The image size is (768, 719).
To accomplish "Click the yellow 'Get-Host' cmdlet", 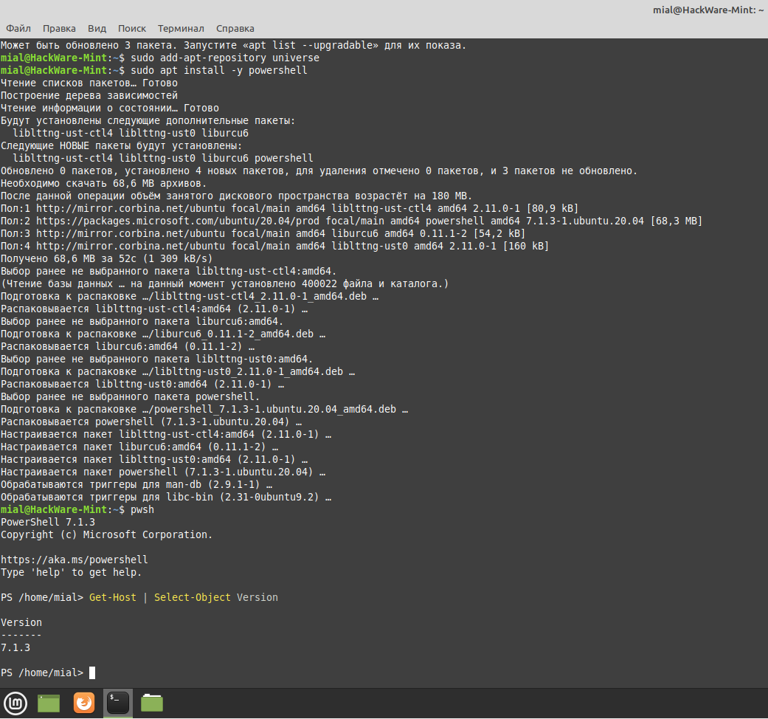I will click(x=113, y=597).
